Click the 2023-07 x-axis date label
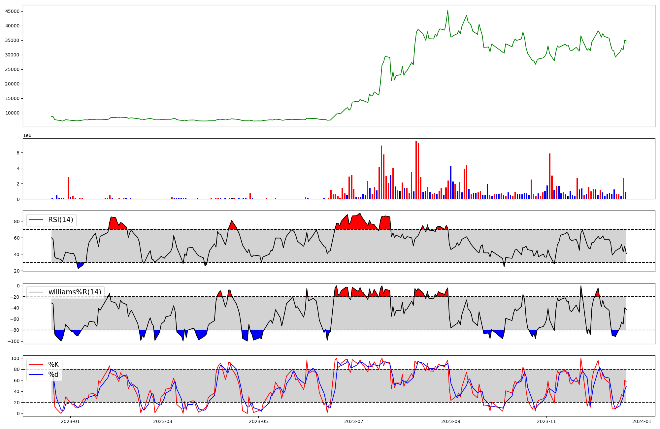660x429 pixels. tap(354, 421)
